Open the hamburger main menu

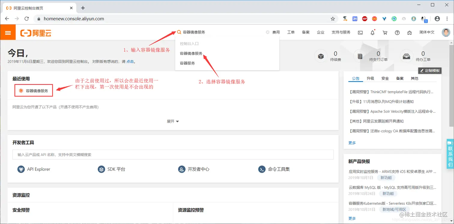(8, 33)
